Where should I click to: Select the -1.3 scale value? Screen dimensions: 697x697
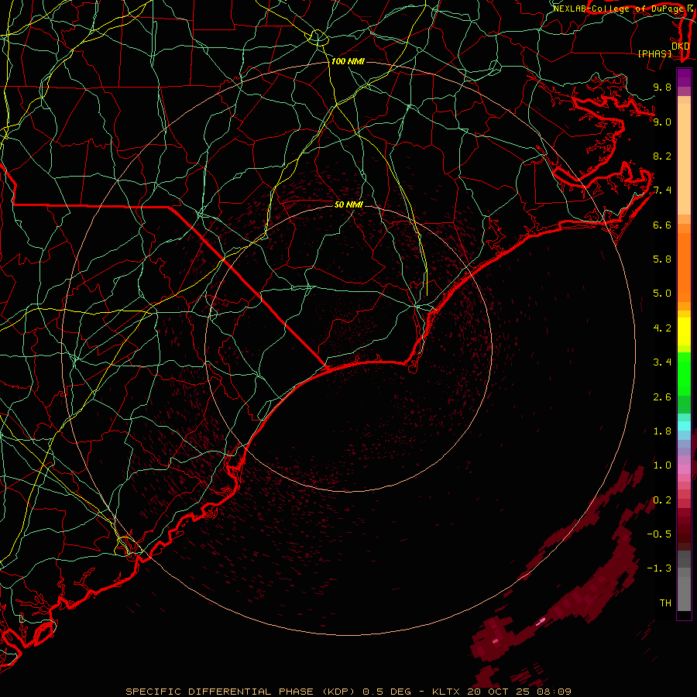click(x=659, y=568)
